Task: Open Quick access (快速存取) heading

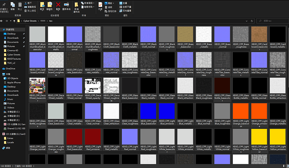Action: (x=10, y=29)
